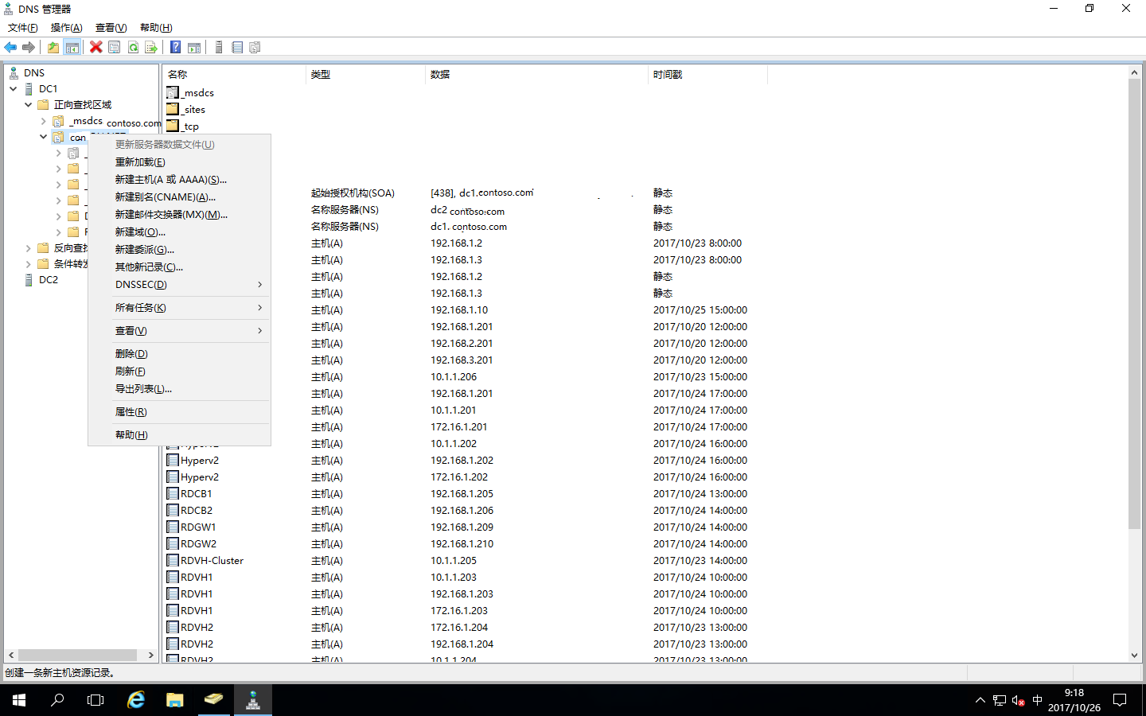1146x716 pixels.
Task: Open the 操作(A) menu
Action: point(67,28)
